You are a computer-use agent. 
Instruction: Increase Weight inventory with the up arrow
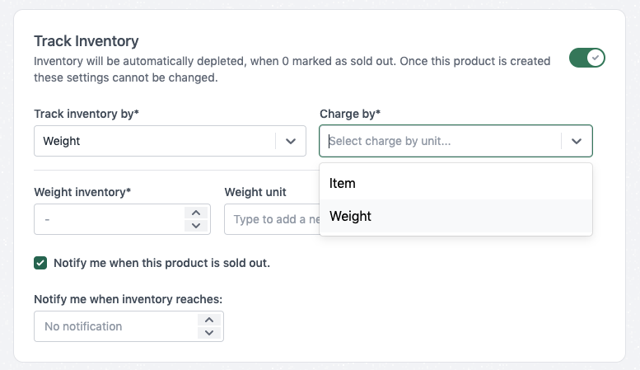[195, 213]
